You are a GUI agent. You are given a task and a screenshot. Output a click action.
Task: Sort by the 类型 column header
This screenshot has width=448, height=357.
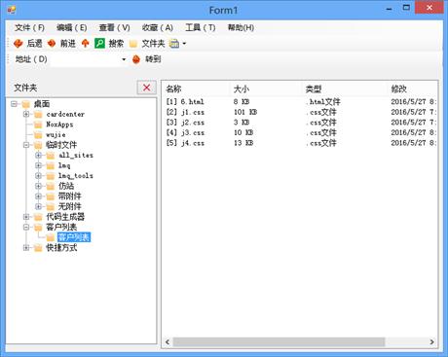(314, 89)
